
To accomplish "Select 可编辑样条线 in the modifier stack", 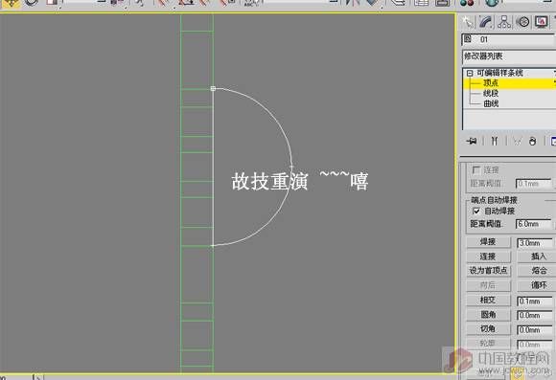I will tap(499, 73).
